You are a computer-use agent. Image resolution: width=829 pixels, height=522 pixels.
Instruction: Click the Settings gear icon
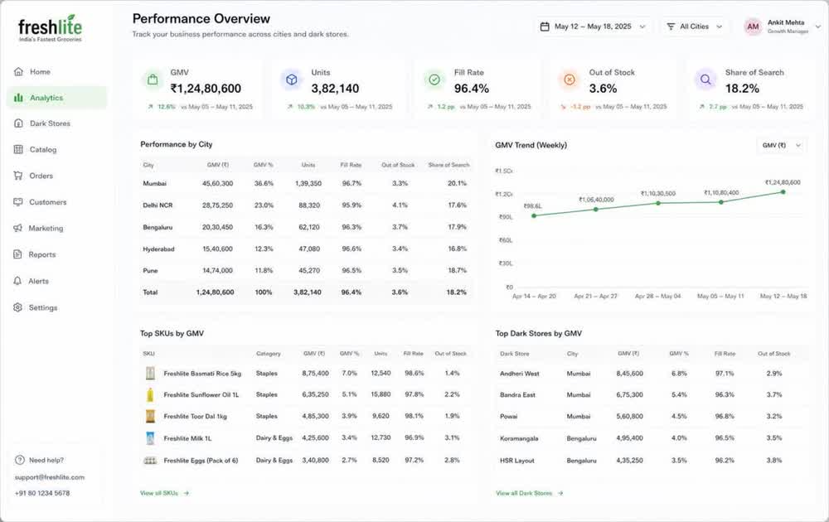(x=18, y=307)
